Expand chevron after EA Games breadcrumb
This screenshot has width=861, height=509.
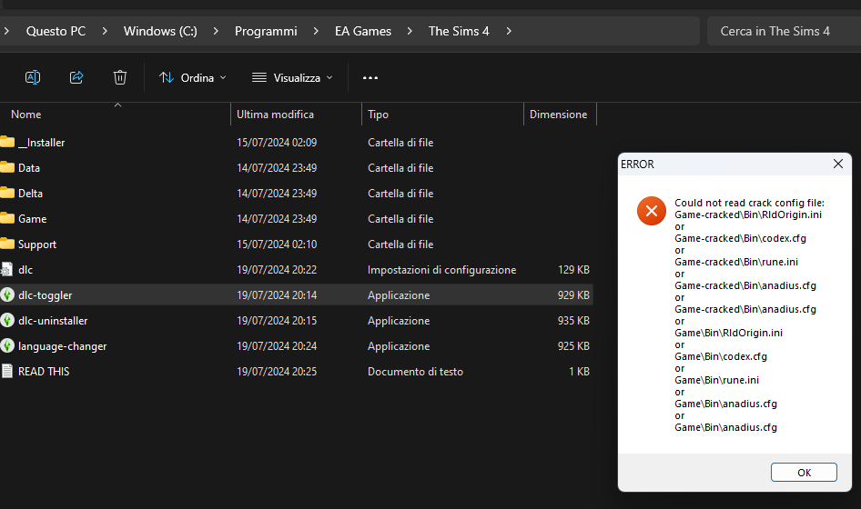[x=410, y=31]
